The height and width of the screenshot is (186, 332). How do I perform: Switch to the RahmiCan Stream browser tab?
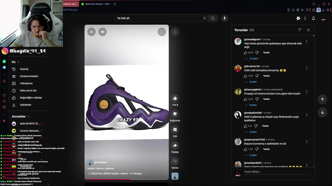click(x=96, y=4)
